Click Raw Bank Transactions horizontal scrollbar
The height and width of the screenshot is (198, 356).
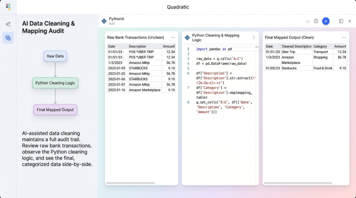point(130,183)
